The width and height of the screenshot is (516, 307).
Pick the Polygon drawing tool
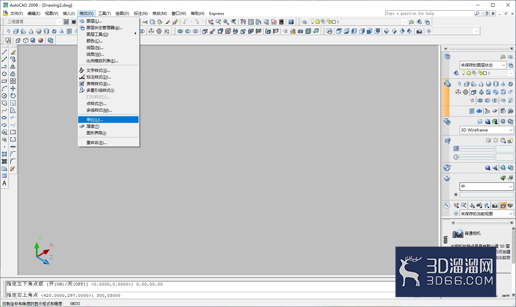click(4, 74)
